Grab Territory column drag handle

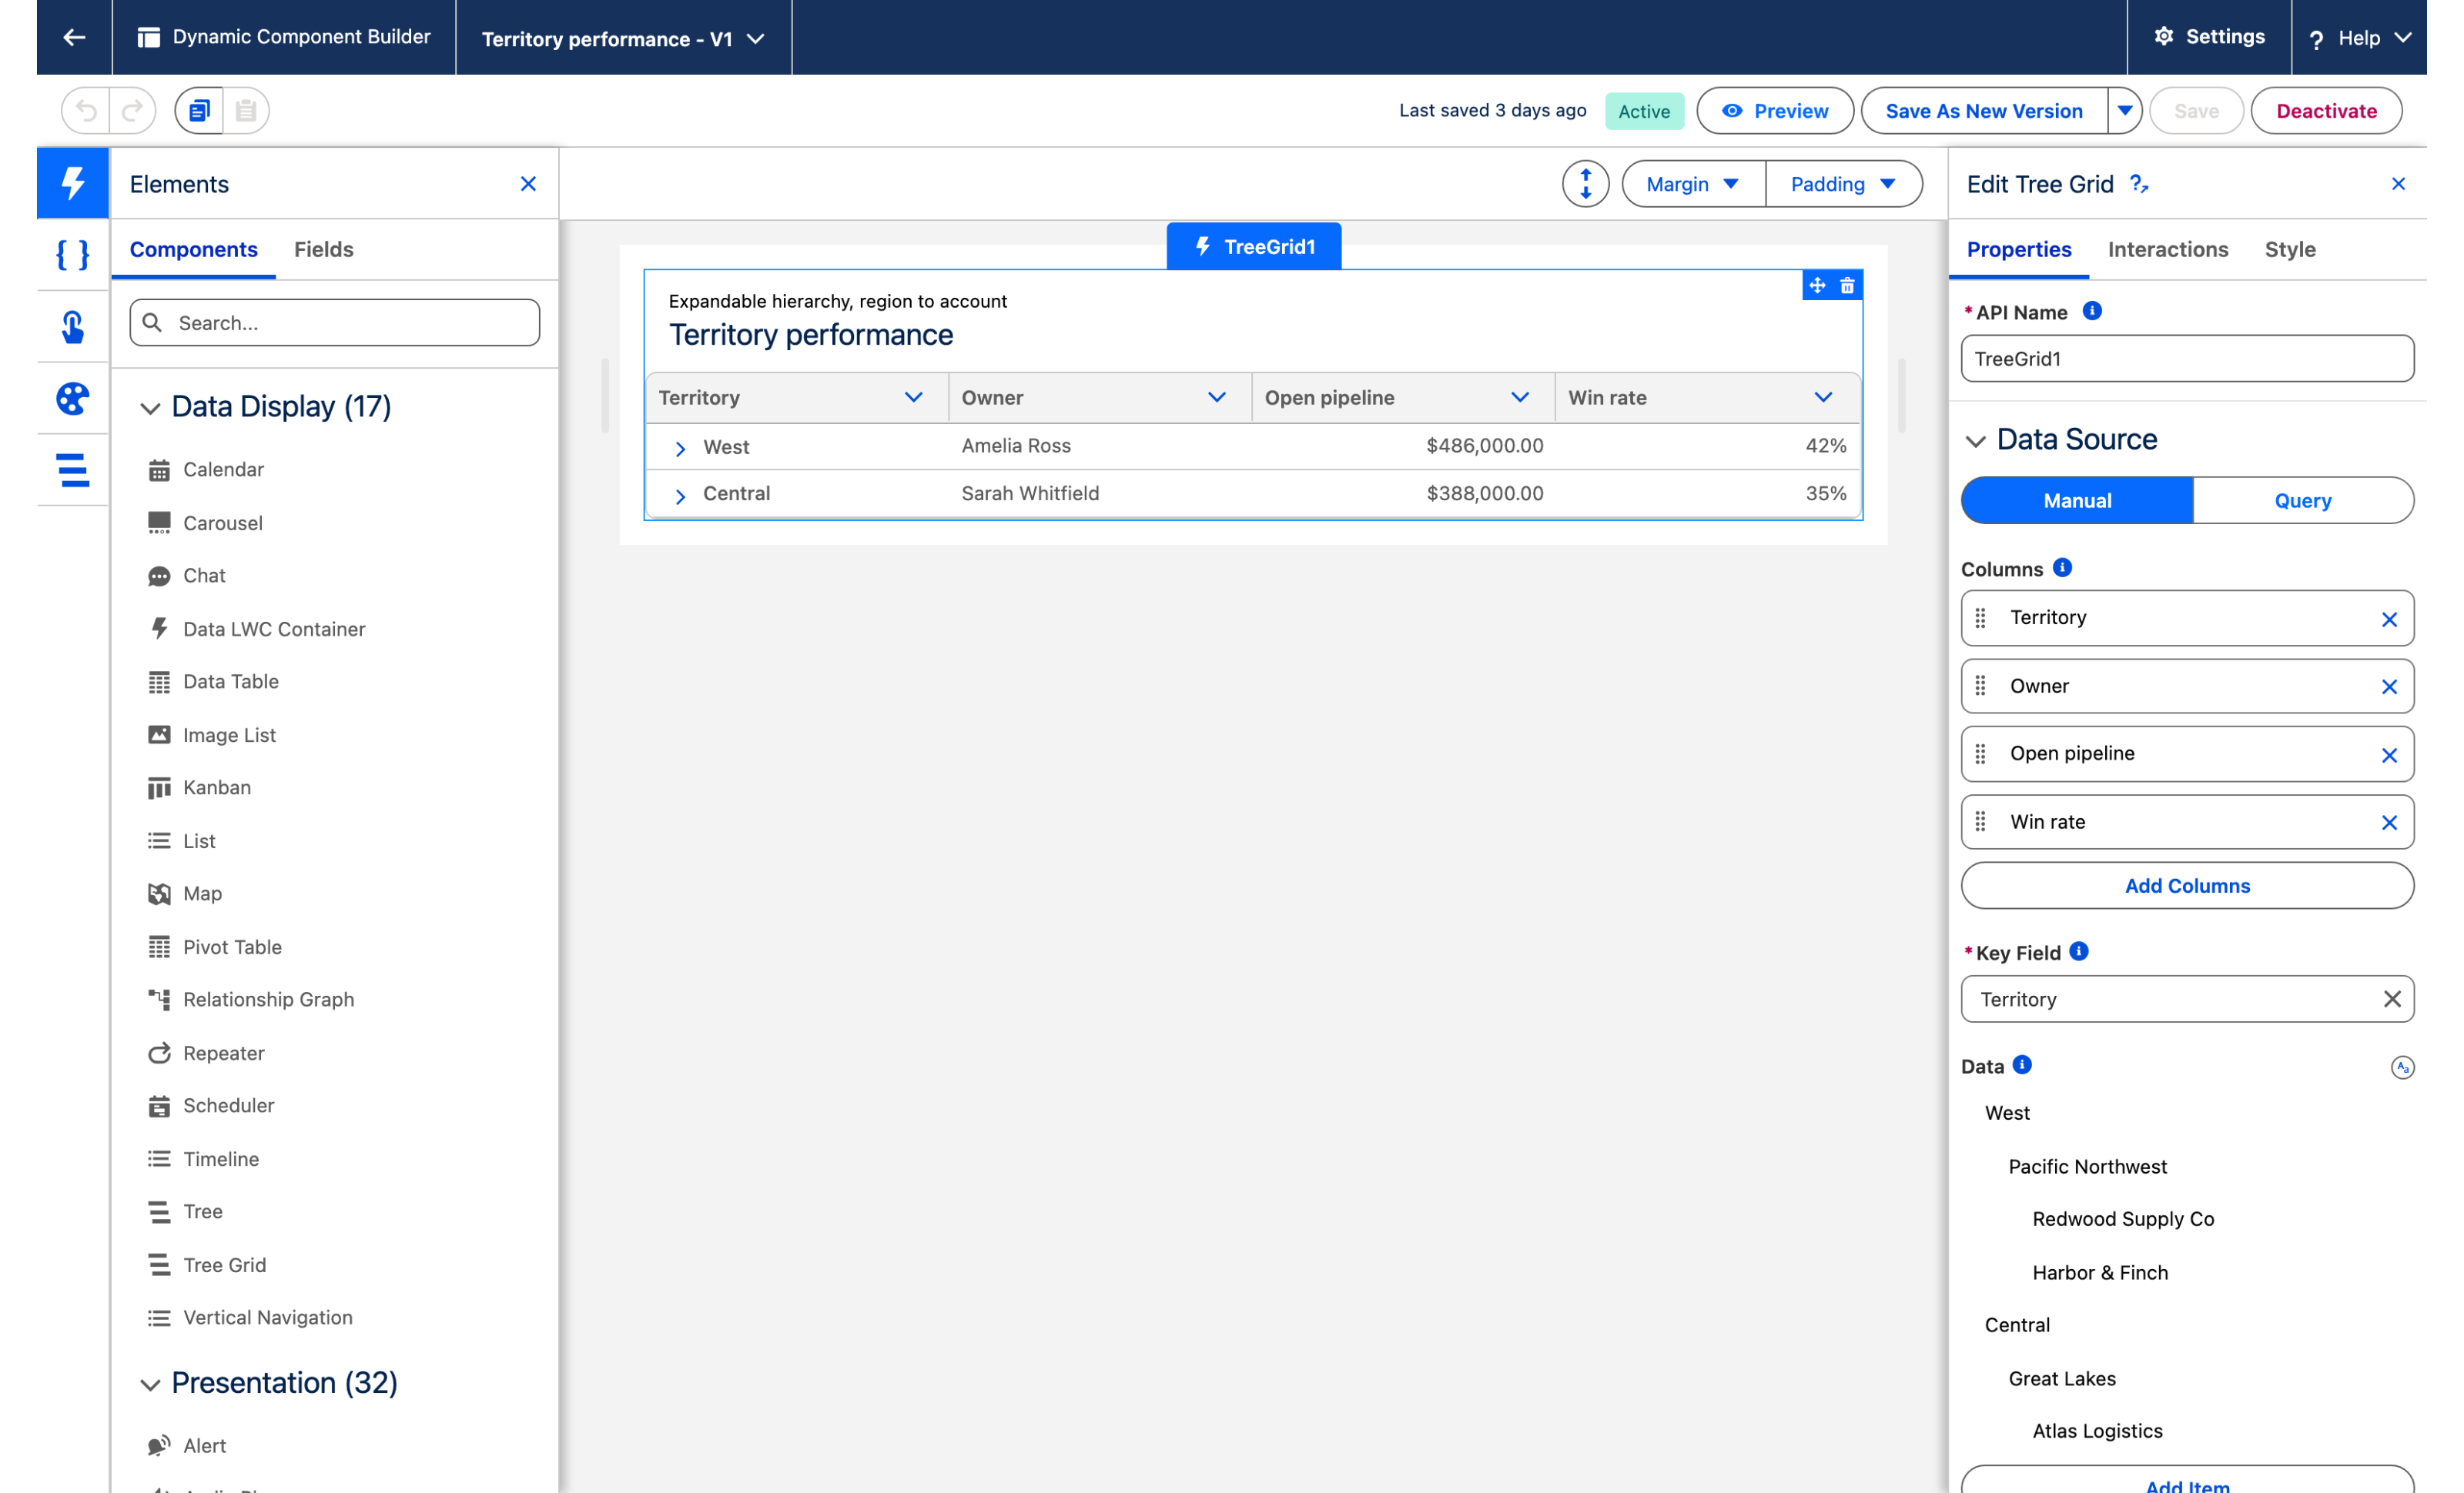(1980, 619)
